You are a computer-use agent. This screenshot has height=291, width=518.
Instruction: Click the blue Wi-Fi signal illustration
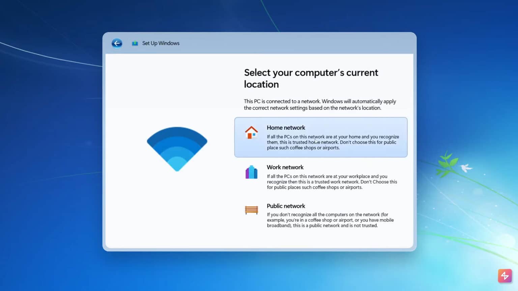[x=177, y=148]
